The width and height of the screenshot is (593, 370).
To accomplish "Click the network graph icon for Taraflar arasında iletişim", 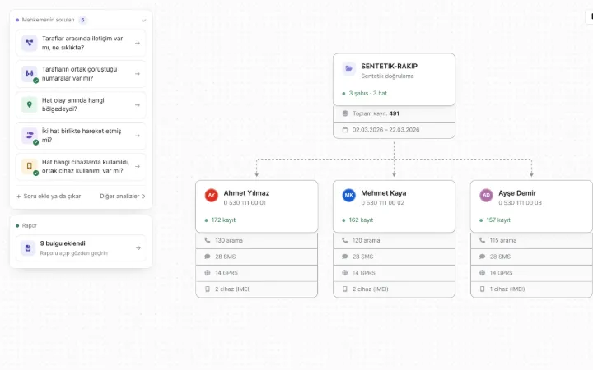I will pos(29,43).
